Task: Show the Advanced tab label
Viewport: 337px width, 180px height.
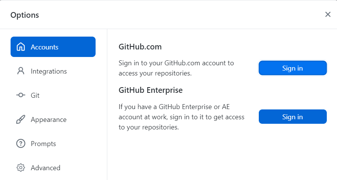Action: 46,168
